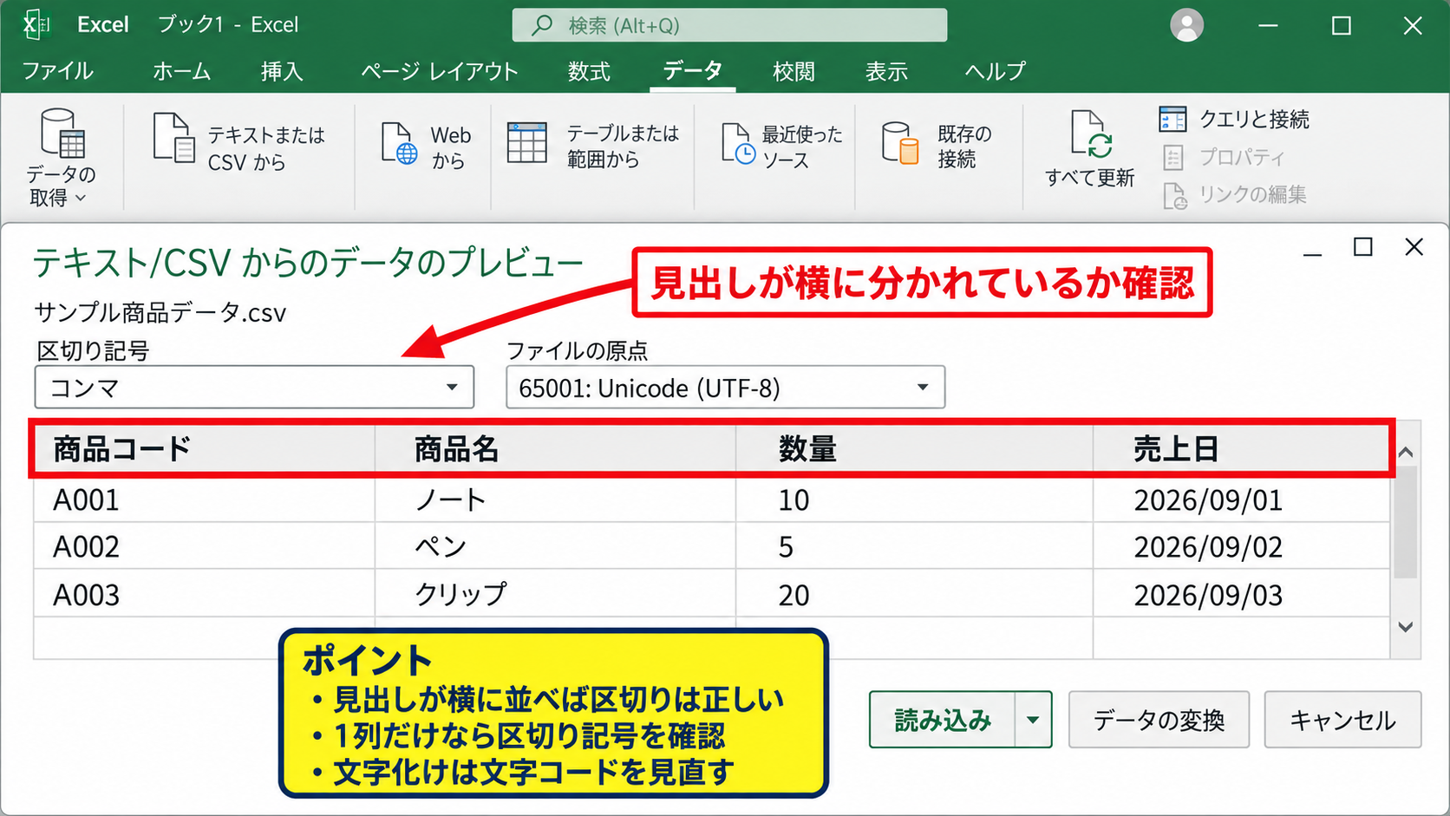Select quantity cell 20
Screen dimensions: 1450x816
point(914,594)
